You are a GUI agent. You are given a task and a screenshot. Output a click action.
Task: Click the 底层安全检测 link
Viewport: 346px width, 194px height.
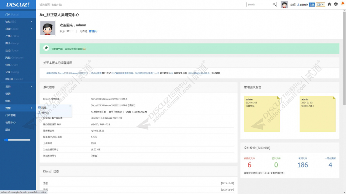(x=181, y=73)
